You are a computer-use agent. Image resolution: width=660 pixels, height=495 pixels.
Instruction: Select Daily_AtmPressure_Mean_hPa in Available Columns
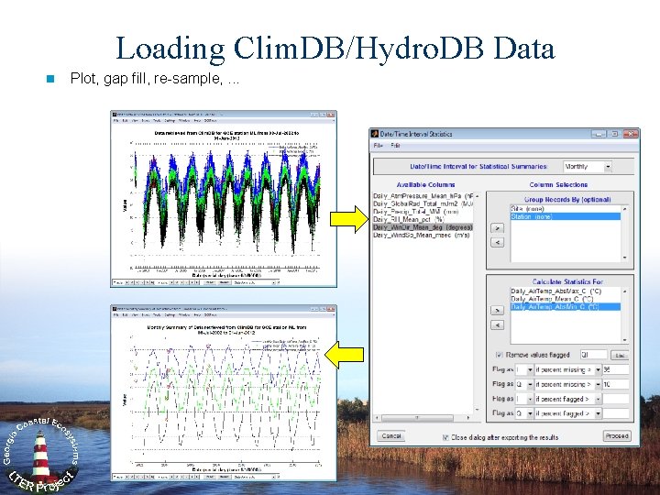coord(423,196)
